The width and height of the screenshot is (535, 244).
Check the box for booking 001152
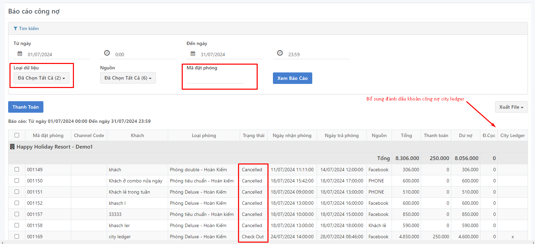coord(17,203)
